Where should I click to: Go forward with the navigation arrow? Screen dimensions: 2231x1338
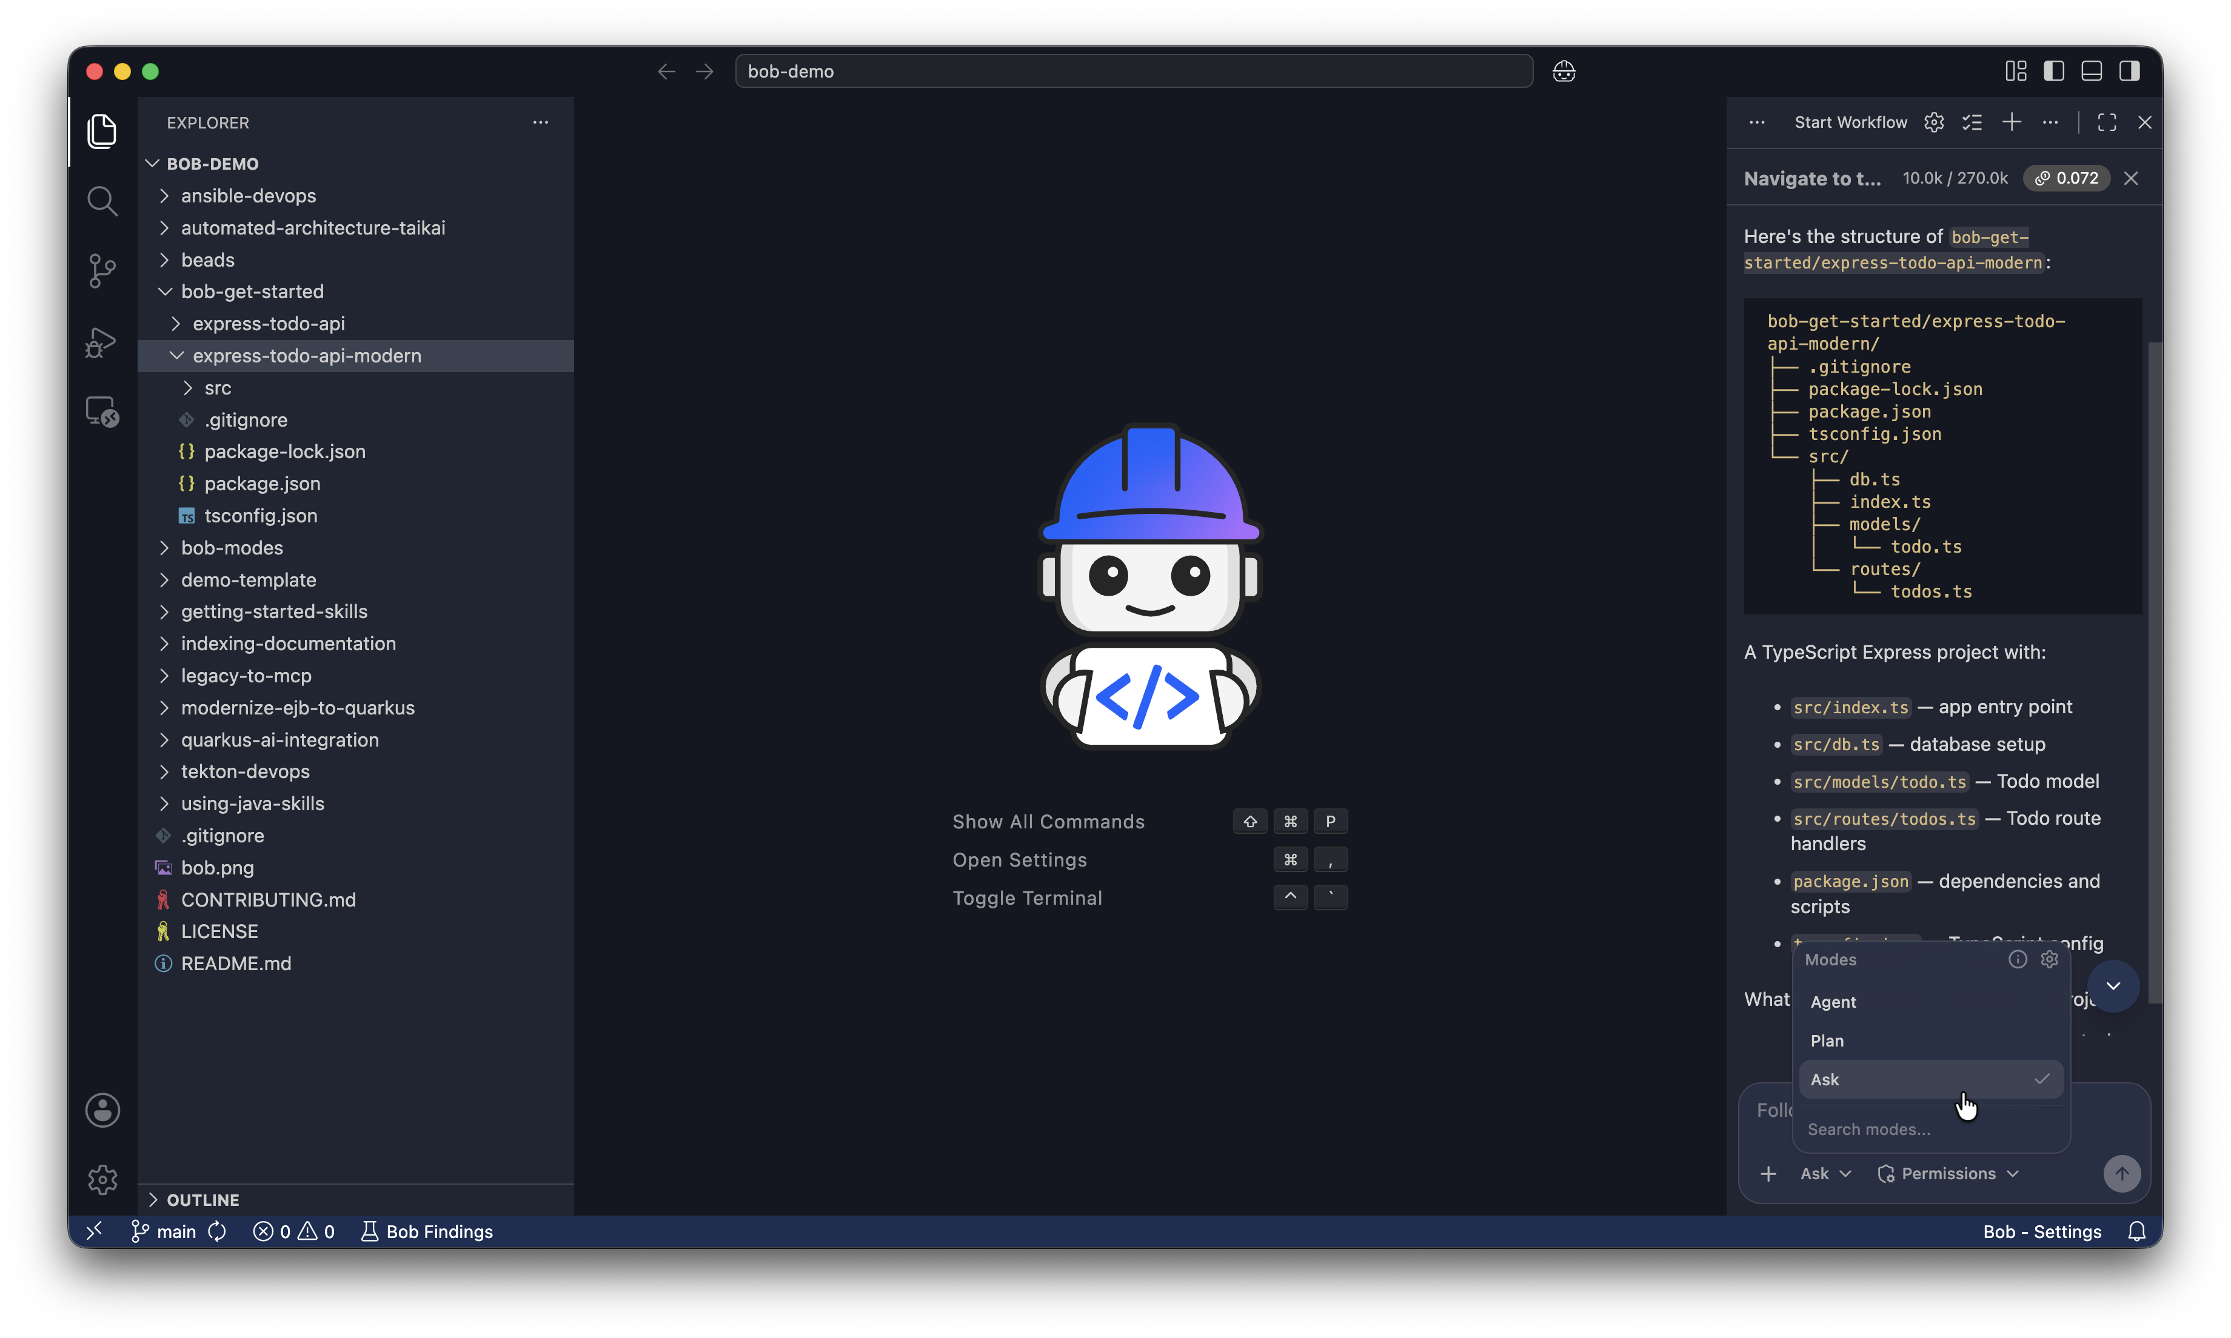(704, 72)
